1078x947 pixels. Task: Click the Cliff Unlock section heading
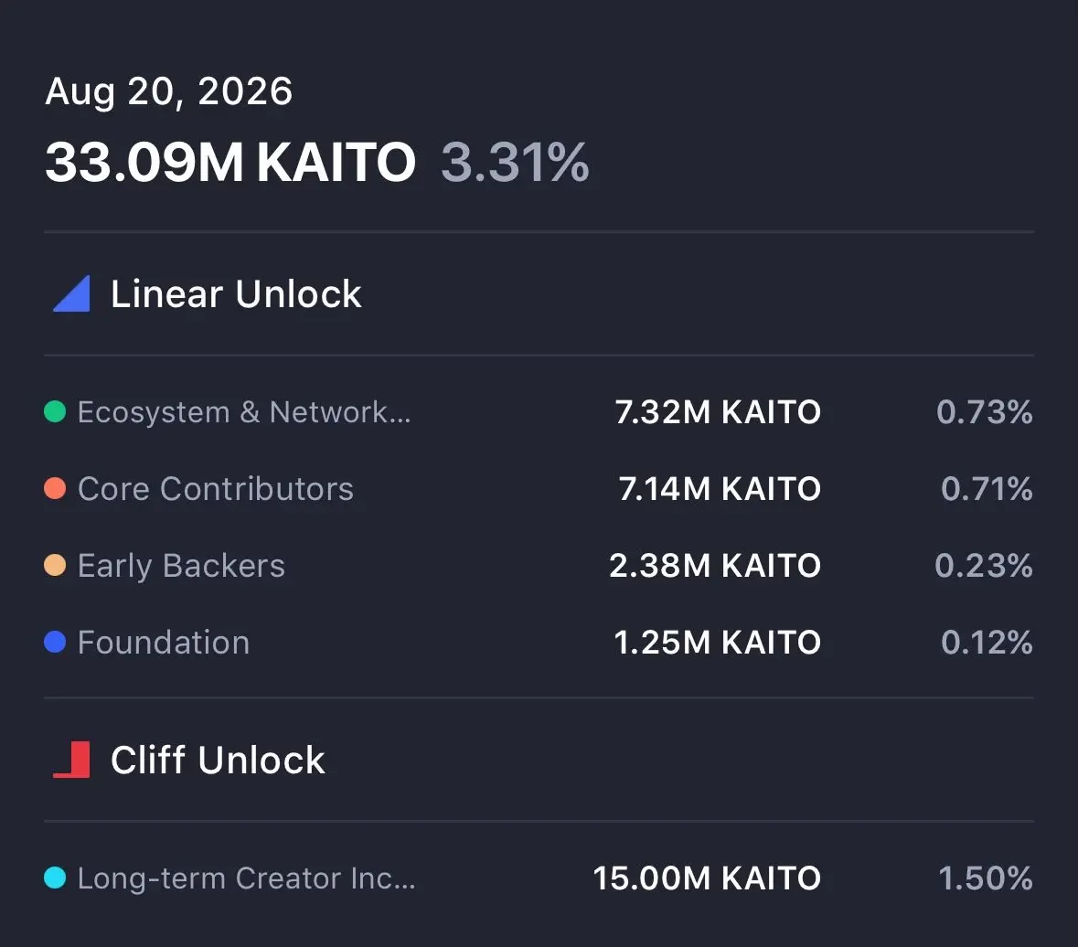pyautogui.click(x=218, y=761)
